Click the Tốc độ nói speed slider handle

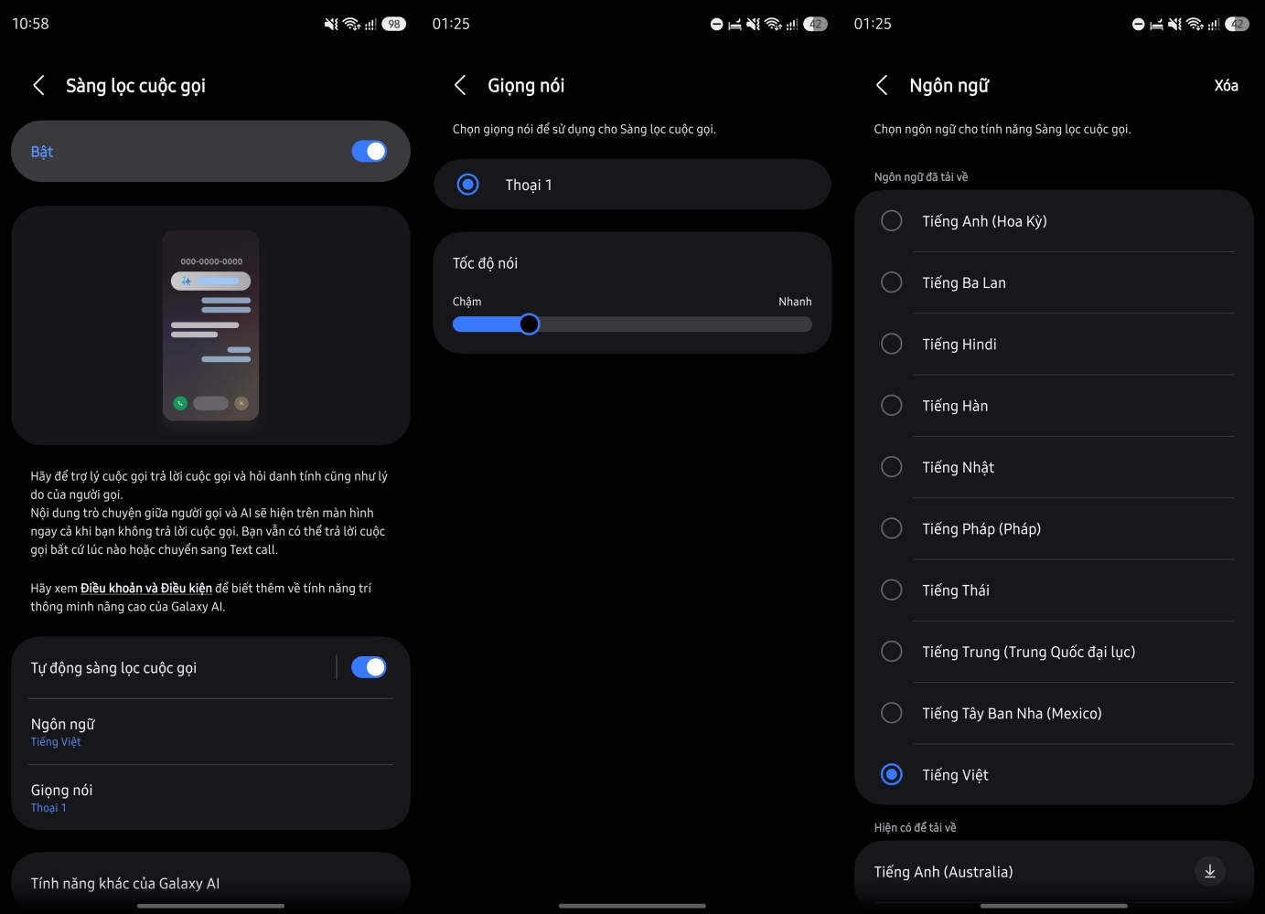pos(529,324)
